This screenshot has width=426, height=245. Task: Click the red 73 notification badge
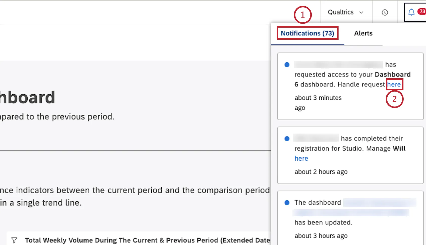pyautogui.click(x=422, y=11)
